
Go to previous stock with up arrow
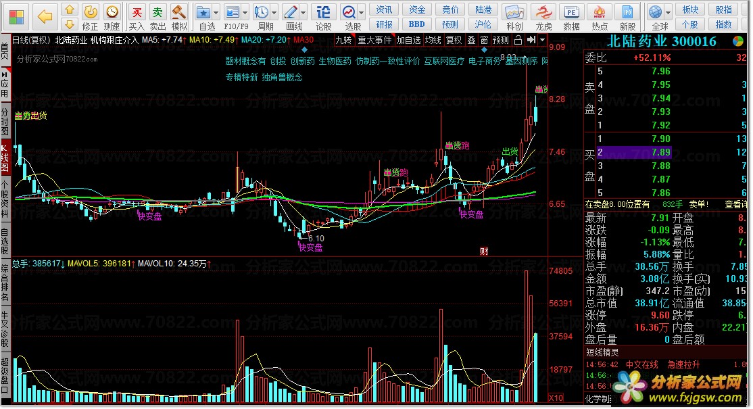tap(70, 9)
